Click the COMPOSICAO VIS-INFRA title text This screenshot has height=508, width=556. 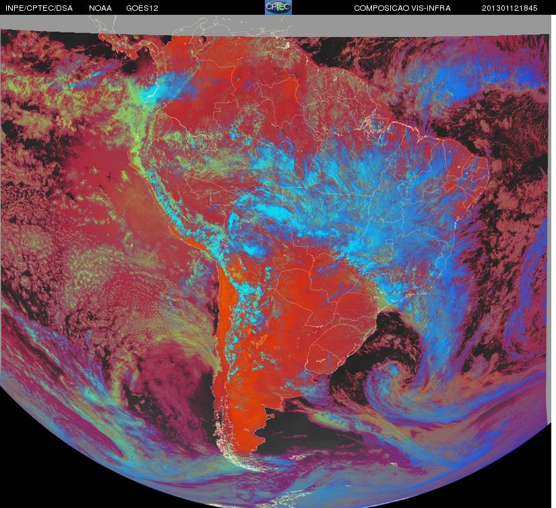click(x=402, y=8)
